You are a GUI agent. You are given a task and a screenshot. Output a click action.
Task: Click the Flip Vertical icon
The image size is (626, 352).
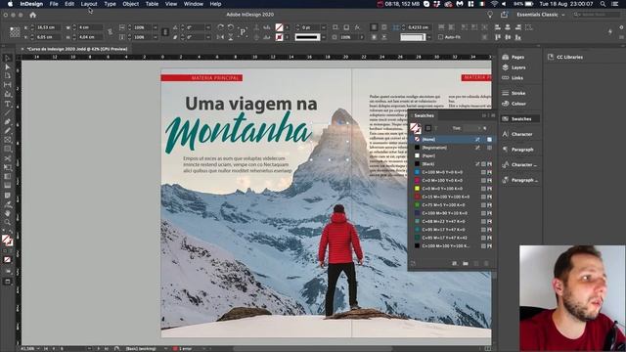coord(231,37)
